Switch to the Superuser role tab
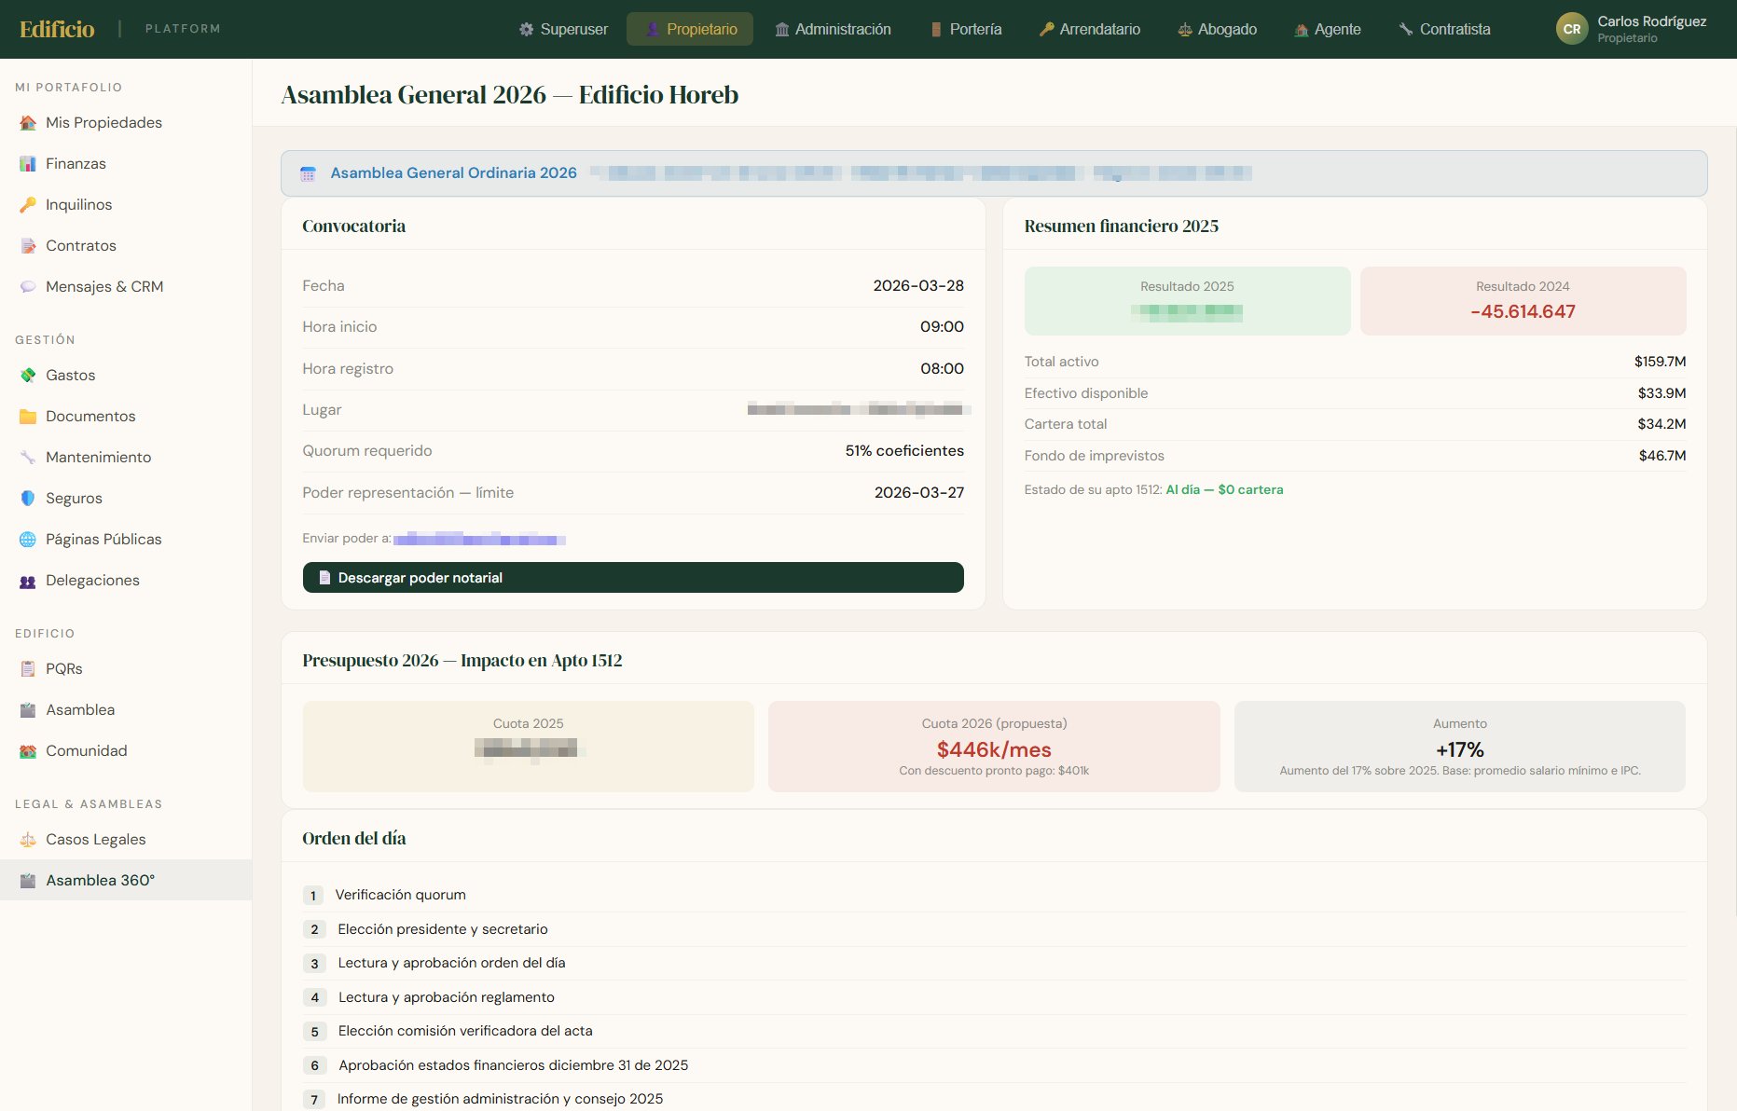Image resolution: width=1737 pixels, height=1111 pixels. 563,29
